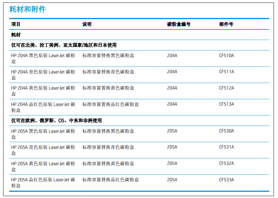Screen dimensions: 278x198
Task: Click 204A in the CF510A row
Action: pyautogui.click(x=172, y=55)
